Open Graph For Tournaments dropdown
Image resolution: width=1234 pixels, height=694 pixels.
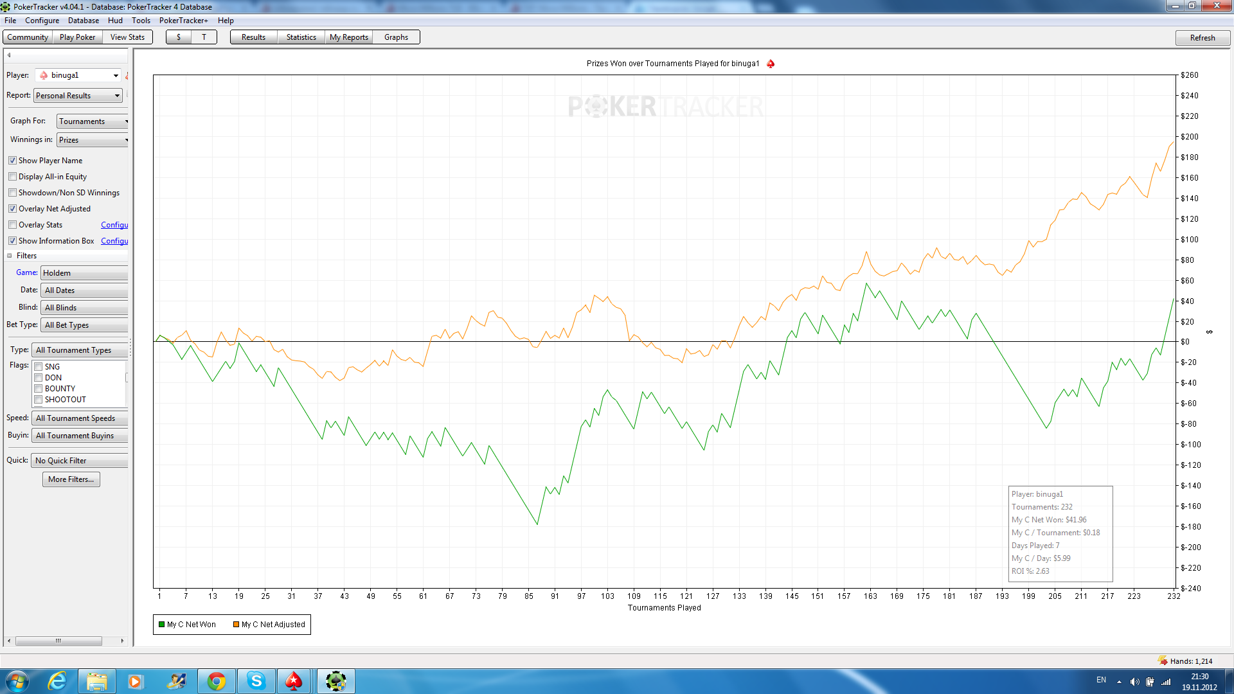[x=93, y=121]
